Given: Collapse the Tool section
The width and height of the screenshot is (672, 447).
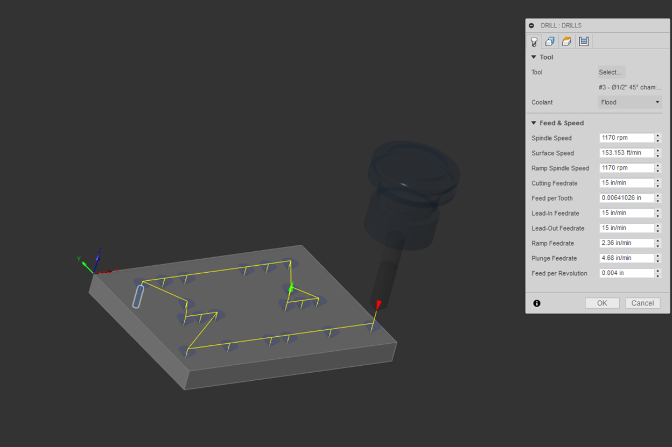Looking at the screenshot, I should pos(534,57).
